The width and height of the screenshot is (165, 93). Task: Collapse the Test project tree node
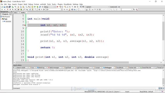coord(1,19)
